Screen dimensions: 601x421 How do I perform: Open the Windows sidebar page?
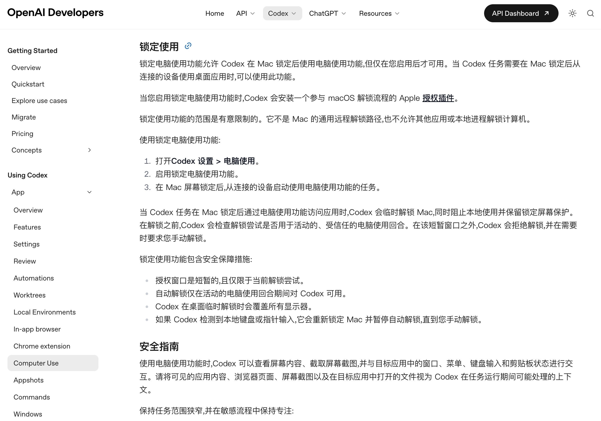tap(28, 414)
